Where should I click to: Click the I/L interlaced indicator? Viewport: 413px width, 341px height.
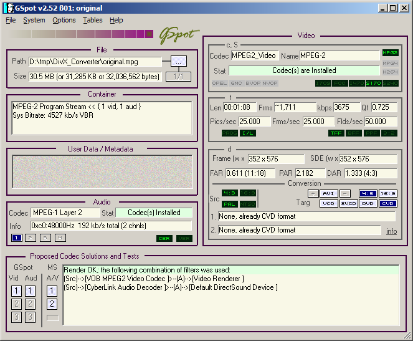(x=247, y=133)
